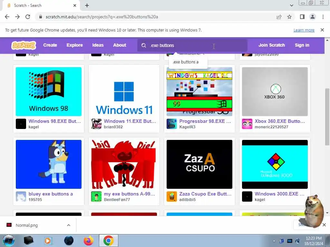Click the browser forward arrow
330x247 pixels.
point(17,17)
